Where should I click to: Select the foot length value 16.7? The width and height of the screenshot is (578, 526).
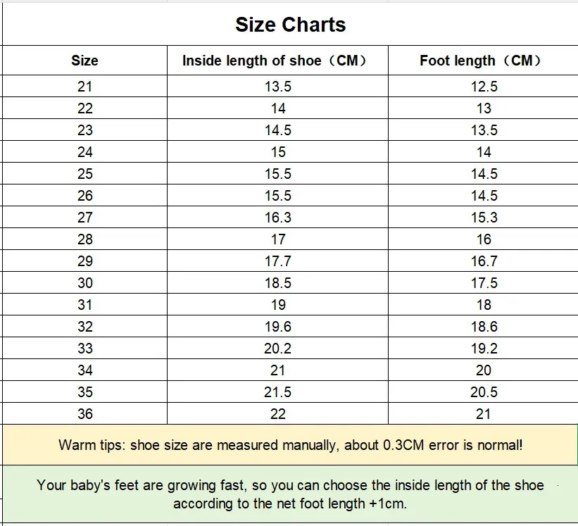pos(483,261)
